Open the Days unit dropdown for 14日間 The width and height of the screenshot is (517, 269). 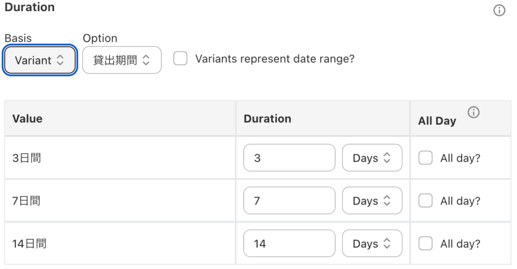click(372, 243)
